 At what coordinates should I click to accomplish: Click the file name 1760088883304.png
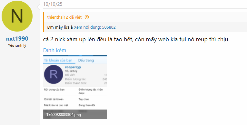click(x=64, y=115)
